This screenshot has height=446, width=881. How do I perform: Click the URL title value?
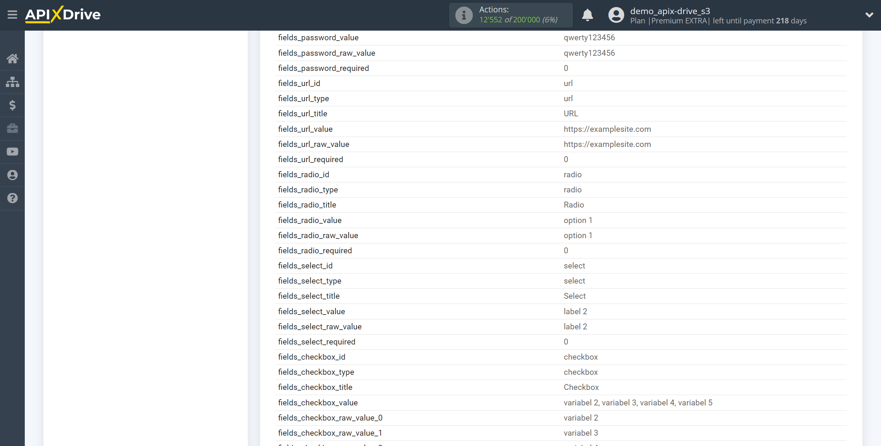571,114
